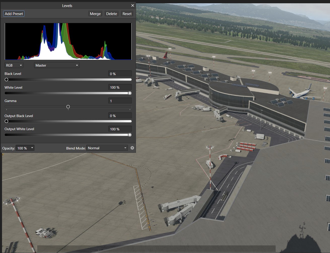Click the Output White Level slider handle
Image resolution: width=330 pixels, height=253 pixels.
pyautogui.click(x=130, y=135)
